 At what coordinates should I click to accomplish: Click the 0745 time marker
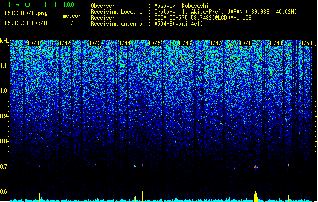click(x=155, y=43)
